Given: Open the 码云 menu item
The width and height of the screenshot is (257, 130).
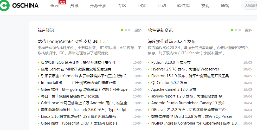Looking at the screenshot, I should [x=54, y=6].
